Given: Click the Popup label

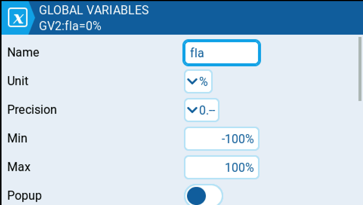Looking at the screenshot, I should click(25, 196).
